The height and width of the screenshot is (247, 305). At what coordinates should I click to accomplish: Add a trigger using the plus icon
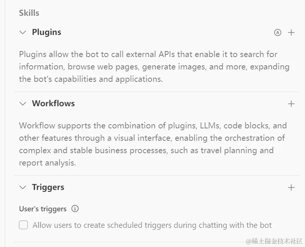(291, 188)
